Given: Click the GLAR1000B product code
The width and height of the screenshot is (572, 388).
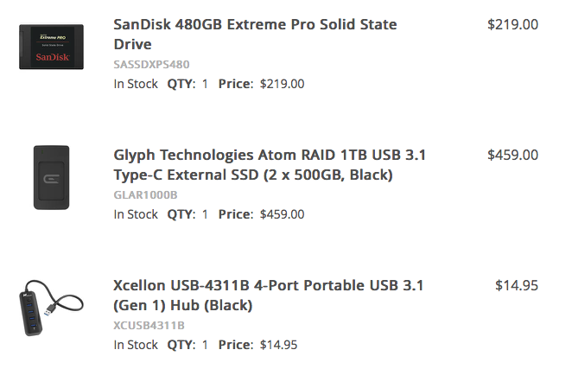Looking at the screenshot, I should coord(145,194).
